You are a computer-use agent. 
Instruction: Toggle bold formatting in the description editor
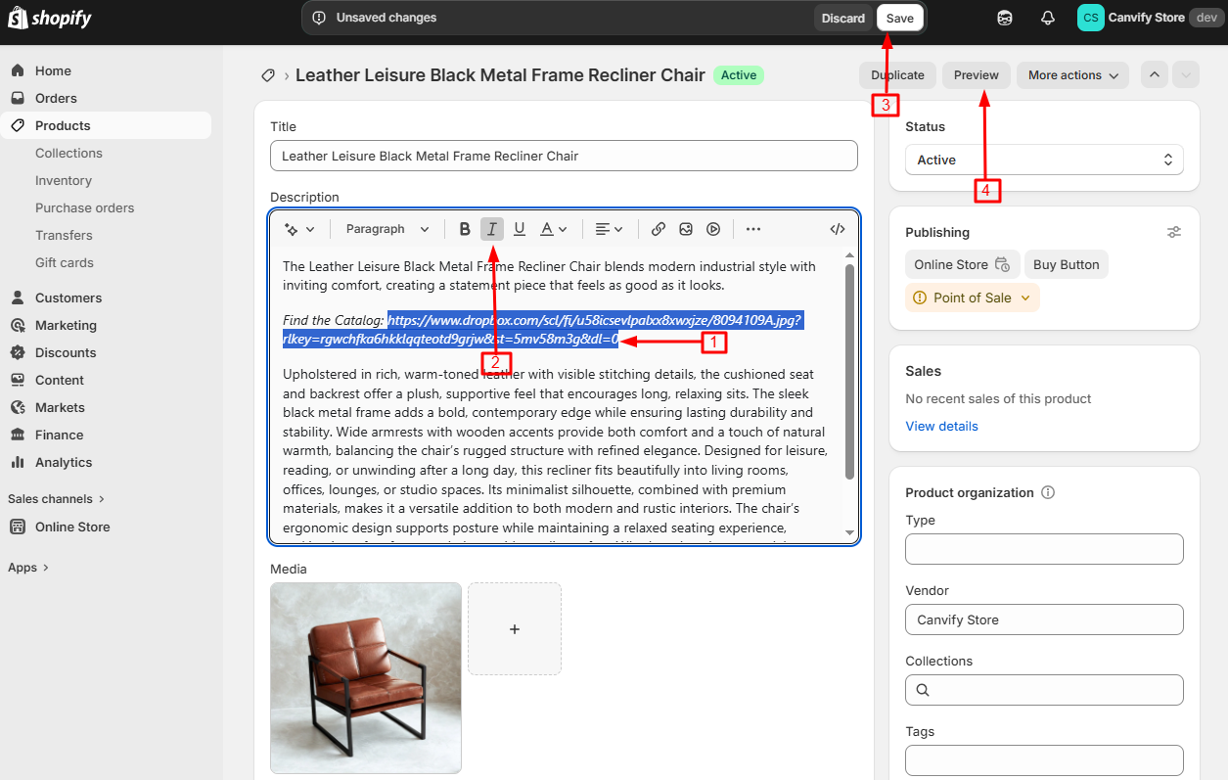464,228
